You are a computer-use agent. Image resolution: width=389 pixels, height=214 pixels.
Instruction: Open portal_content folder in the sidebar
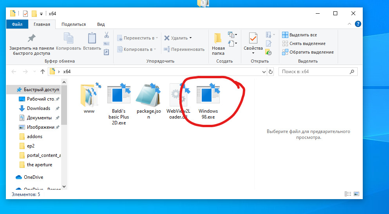pos(40,156)
